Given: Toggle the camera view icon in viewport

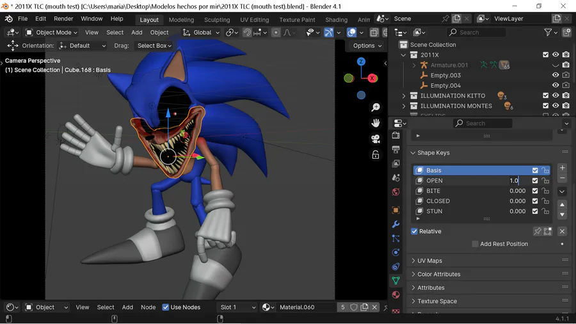Looking at the screenshot, I should (376, 139).
